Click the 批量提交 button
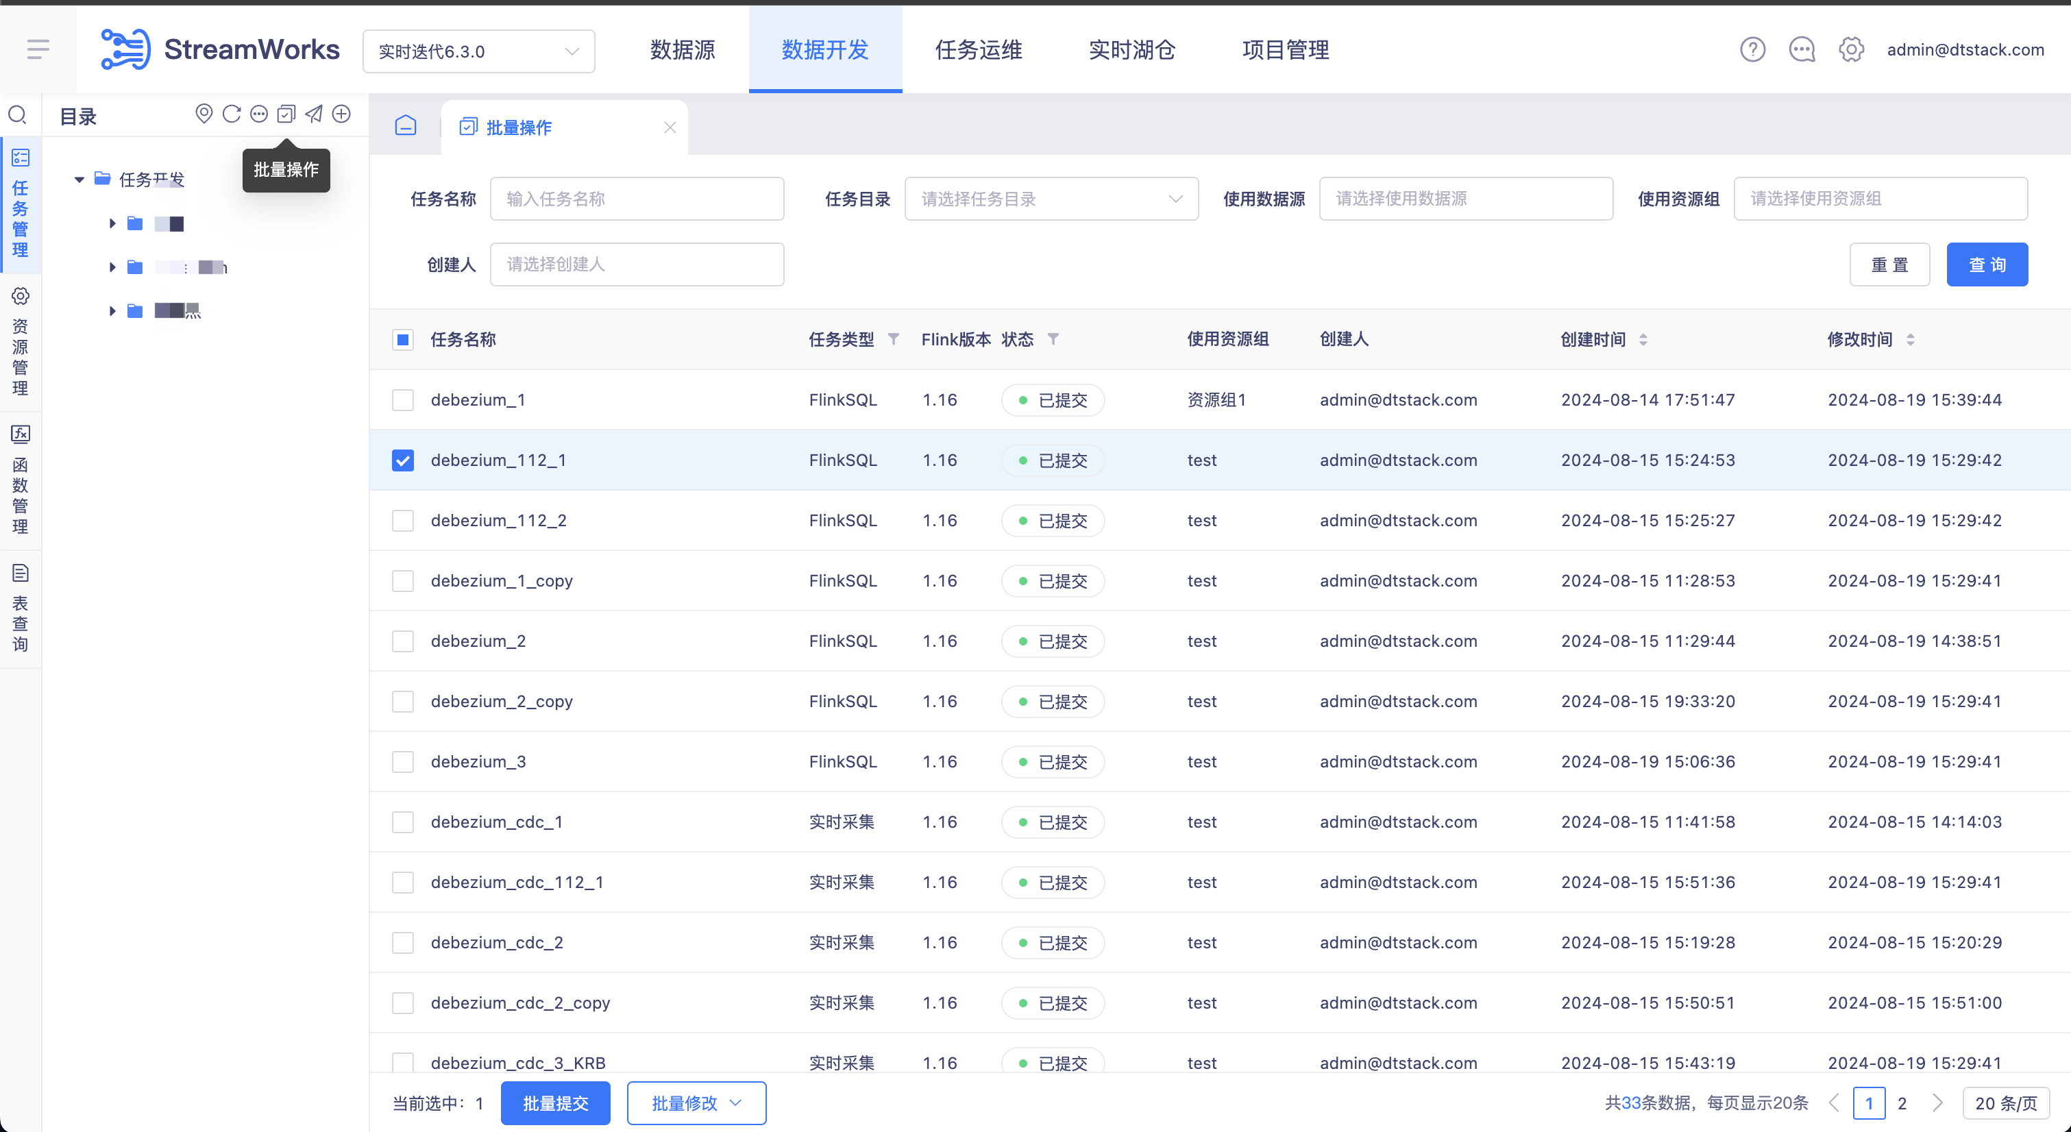The width and height of the screenshot is (2071, 1132). (554, 1103)
